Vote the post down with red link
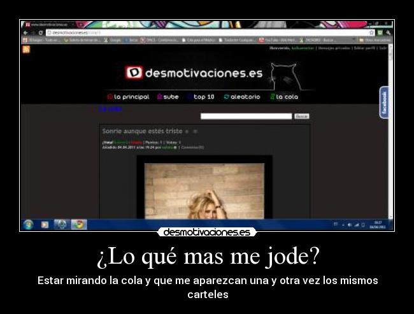The height and width of the screenshot is (314, 414). (136, 143)
